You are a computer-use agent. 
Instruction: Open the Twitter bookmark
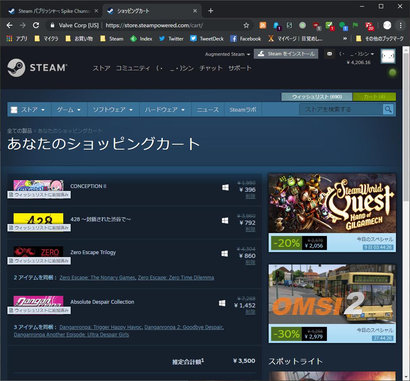171,39
